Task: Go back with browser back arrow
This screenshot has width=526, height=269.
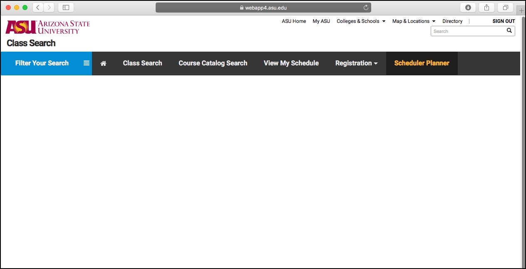Action: click(38, 7)
